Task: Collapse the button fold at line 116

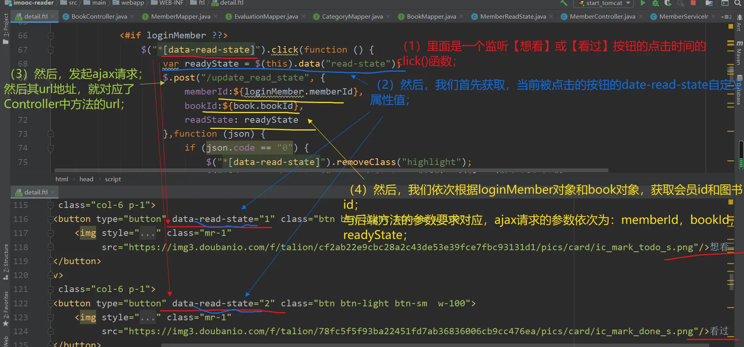Action: coord(50,219)
